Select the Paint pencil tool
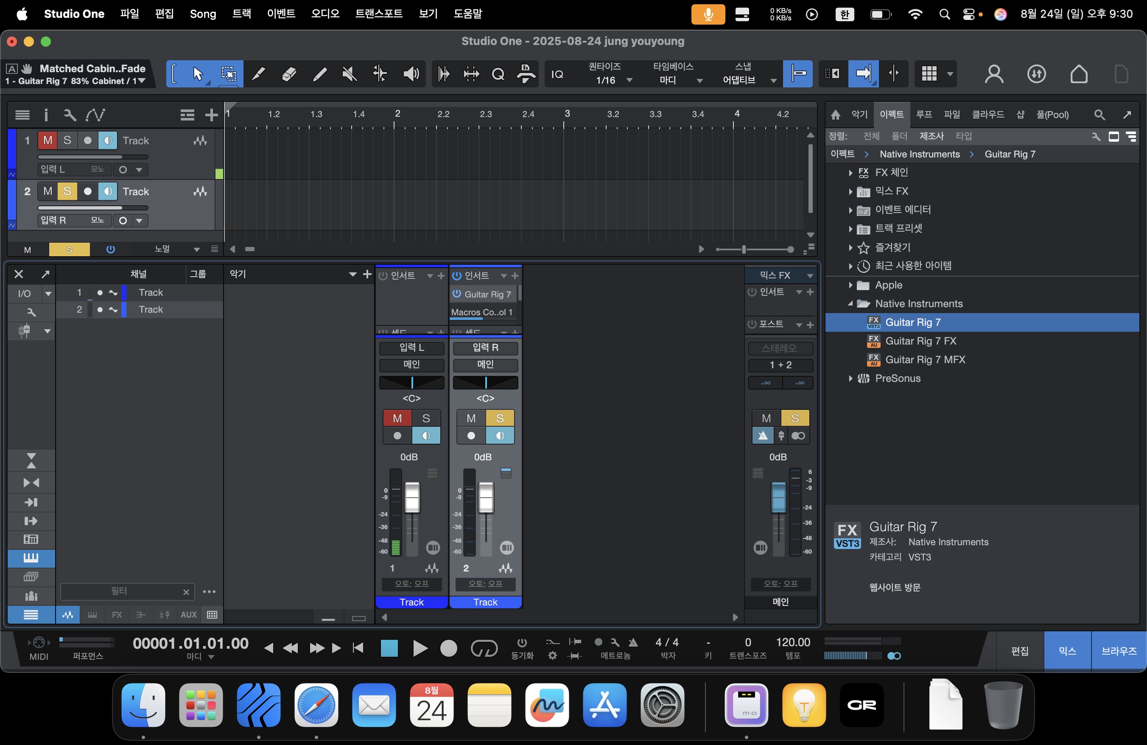 pyautogui.click(x=319, y=74)
